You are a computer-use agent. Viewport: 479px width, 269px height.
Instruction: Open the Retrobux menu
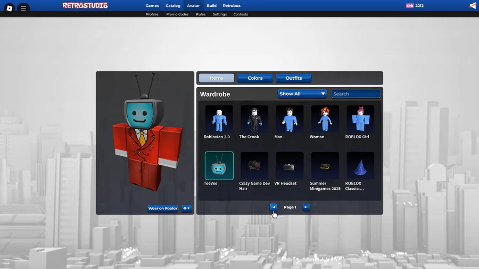point(232,5)
